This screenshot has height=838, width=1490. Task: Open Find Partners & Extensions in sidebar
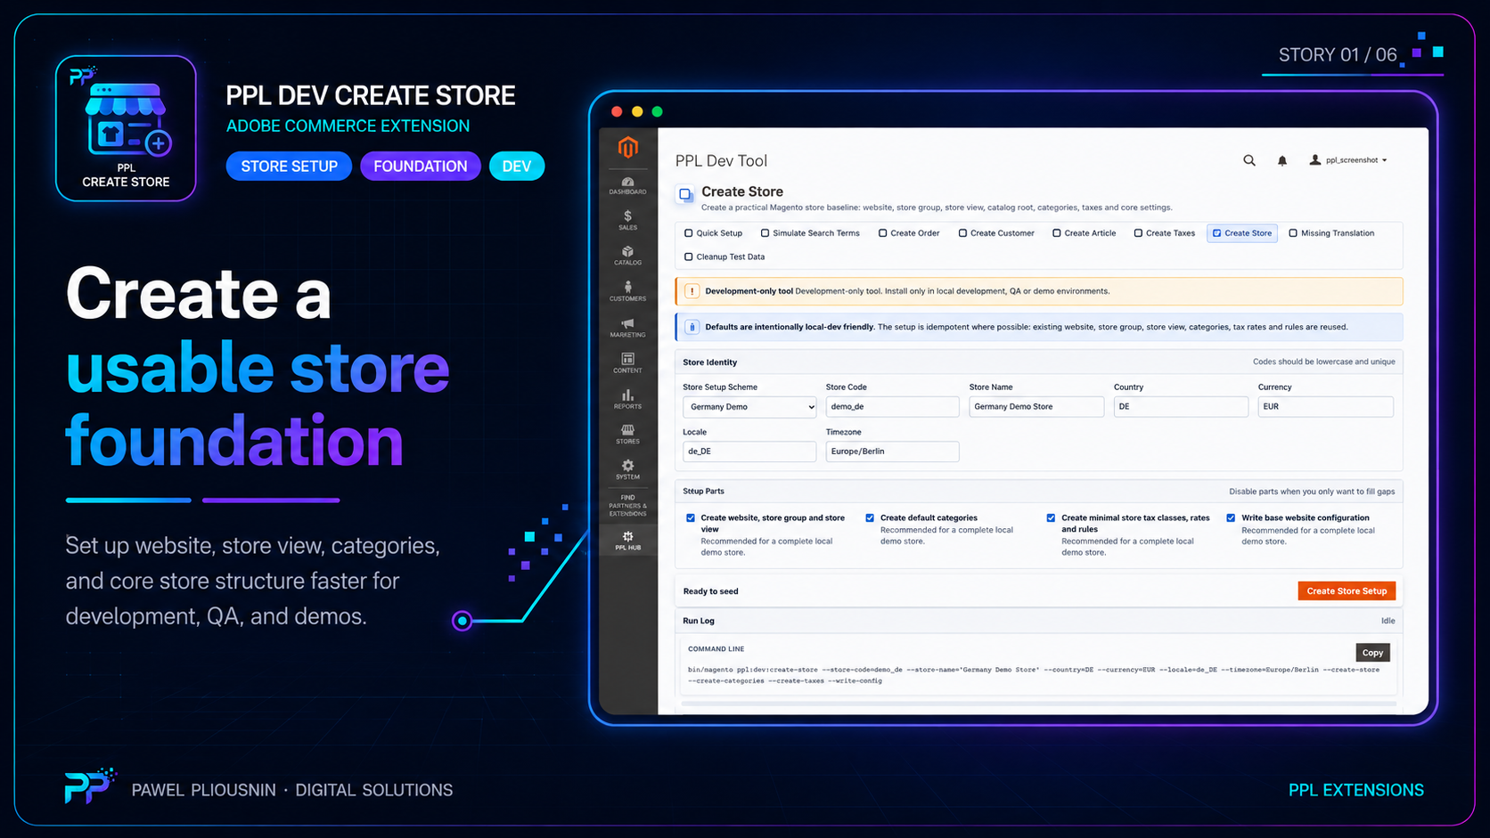(627, 505)
